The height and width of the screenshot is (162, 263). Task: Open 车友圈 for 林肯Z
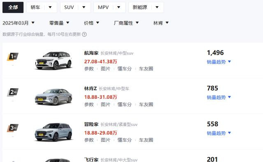(146, 105)
